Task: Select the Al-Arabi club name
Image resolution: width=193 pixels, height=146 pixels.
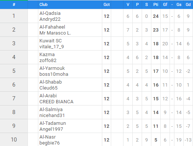Action: coord(48,96)
